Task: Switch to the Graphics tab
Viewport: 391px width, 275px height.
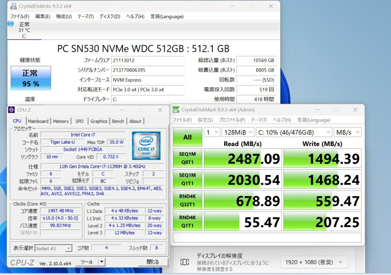Action: 99,121
